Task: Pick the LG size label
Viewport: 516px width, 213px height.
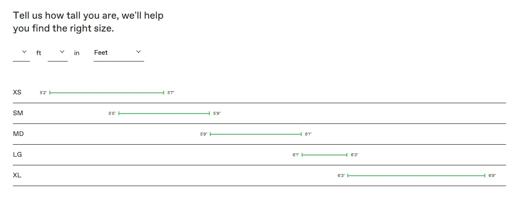Action: coord(17,155)
